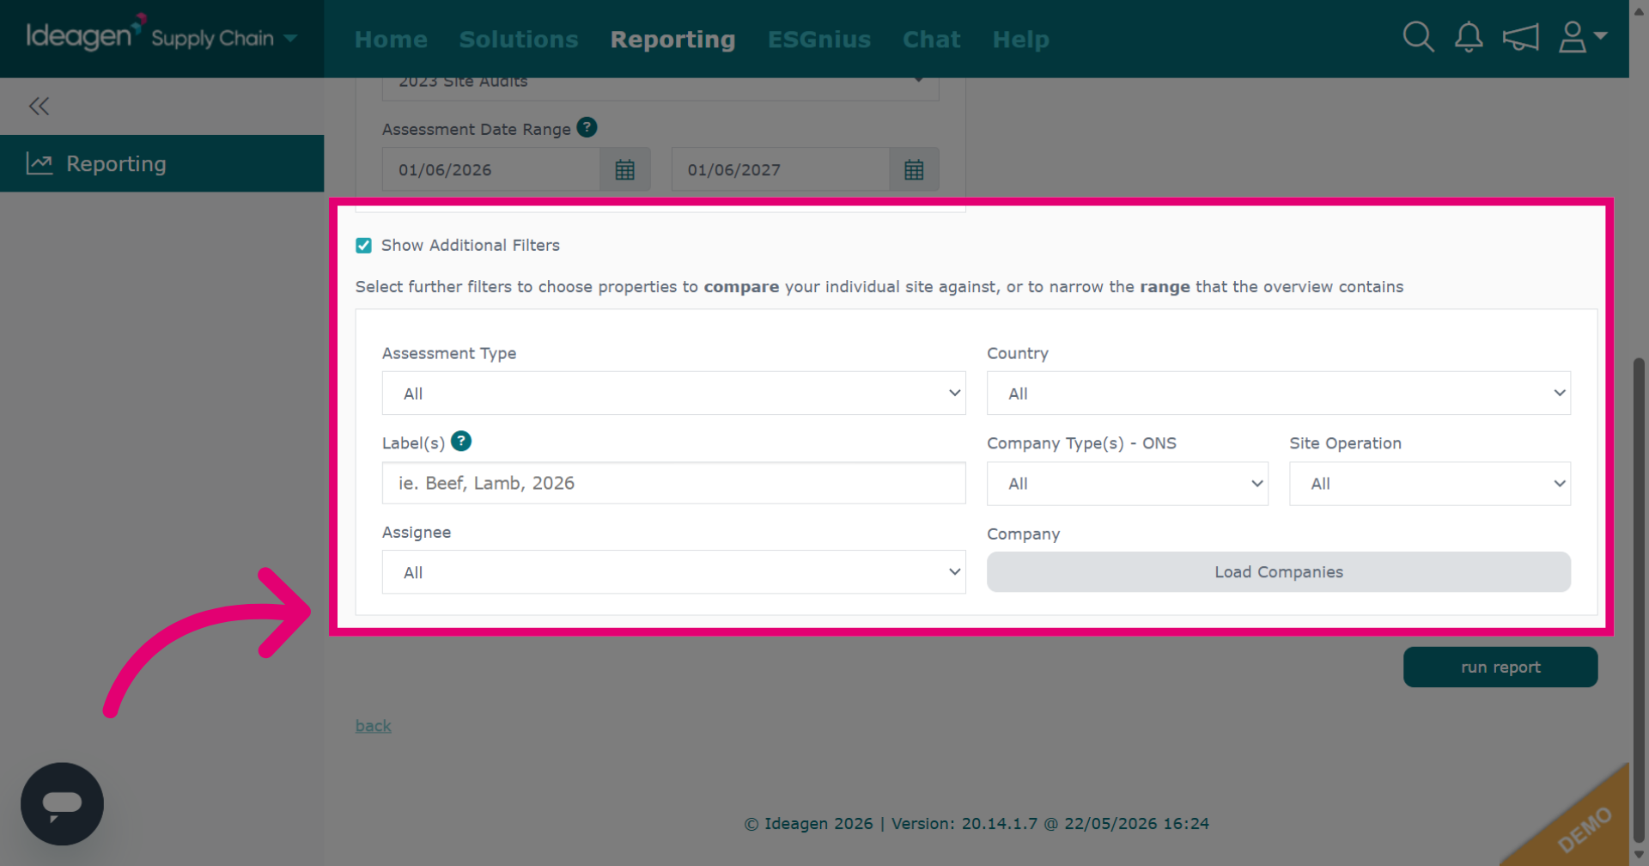
Task: Click the page vertical scrollbar
Action: [1639, 601]
